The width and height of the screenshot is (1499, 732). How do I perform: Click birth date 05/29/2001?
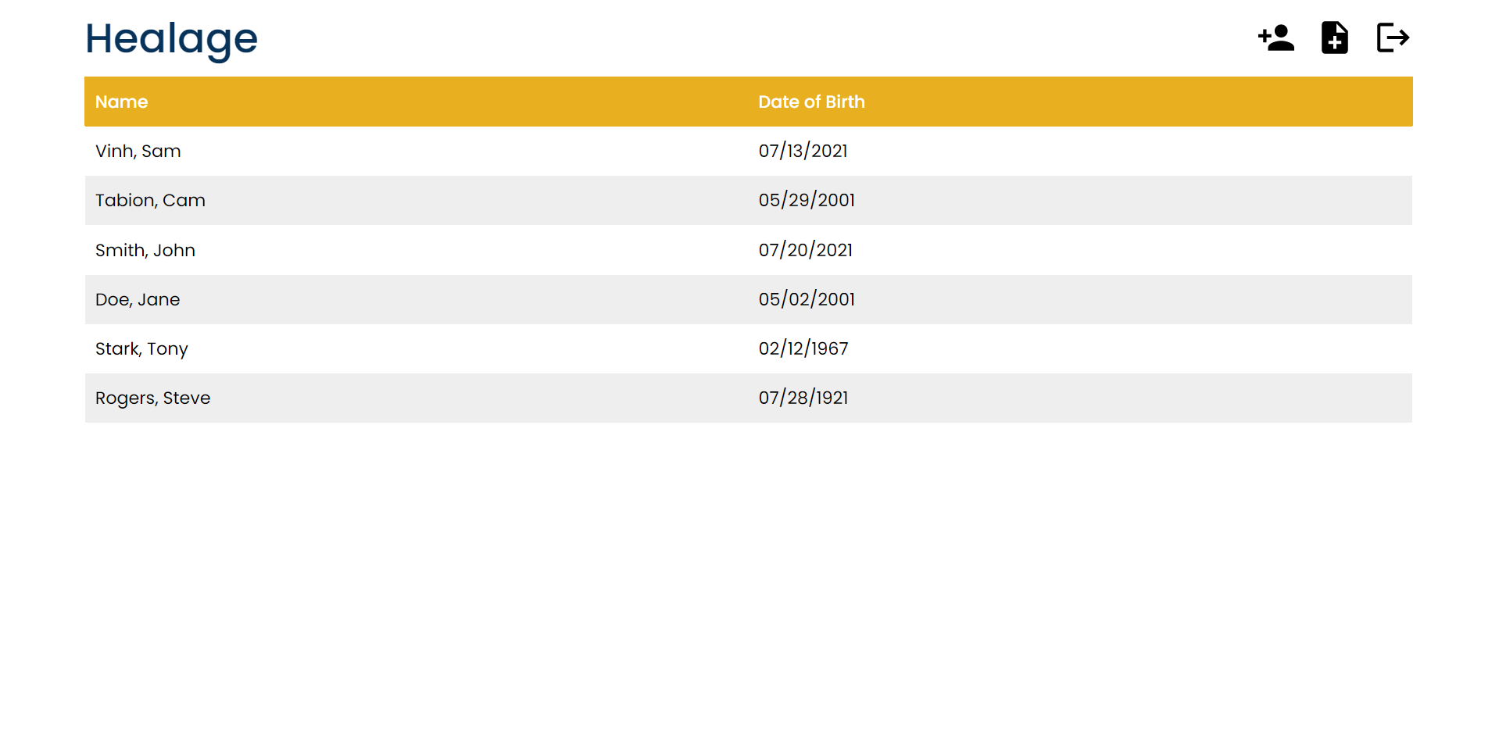[x=807, y=200]
